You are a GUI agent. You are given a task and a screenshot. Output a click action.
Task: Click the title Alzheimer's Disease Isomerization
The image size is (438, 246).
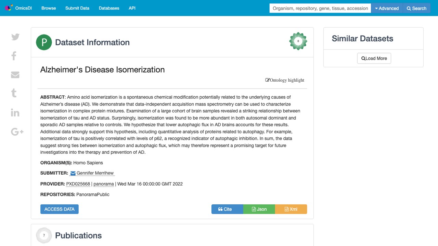[102, 70]
